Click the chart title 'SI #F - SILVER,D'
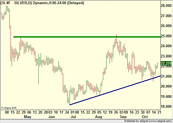Image resolution: width=173 pixels, height=123 pixels. click(16, 3)
